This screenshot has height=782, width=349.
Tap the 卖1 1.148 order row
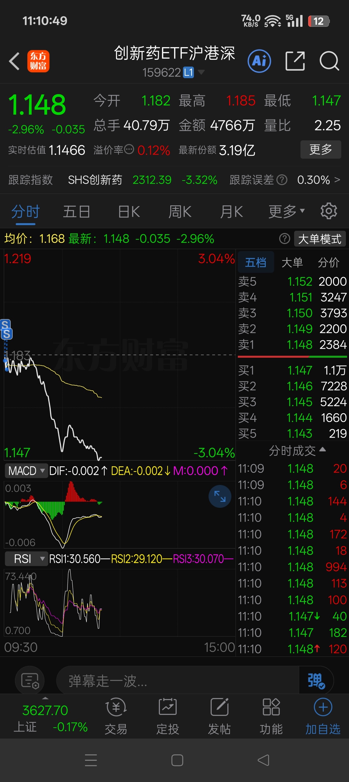point(292,344)
